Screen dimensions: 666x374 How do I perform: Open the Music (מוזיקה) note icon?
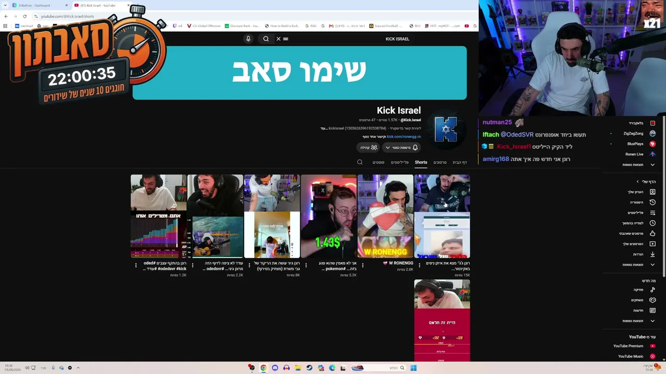click(652, 289)
